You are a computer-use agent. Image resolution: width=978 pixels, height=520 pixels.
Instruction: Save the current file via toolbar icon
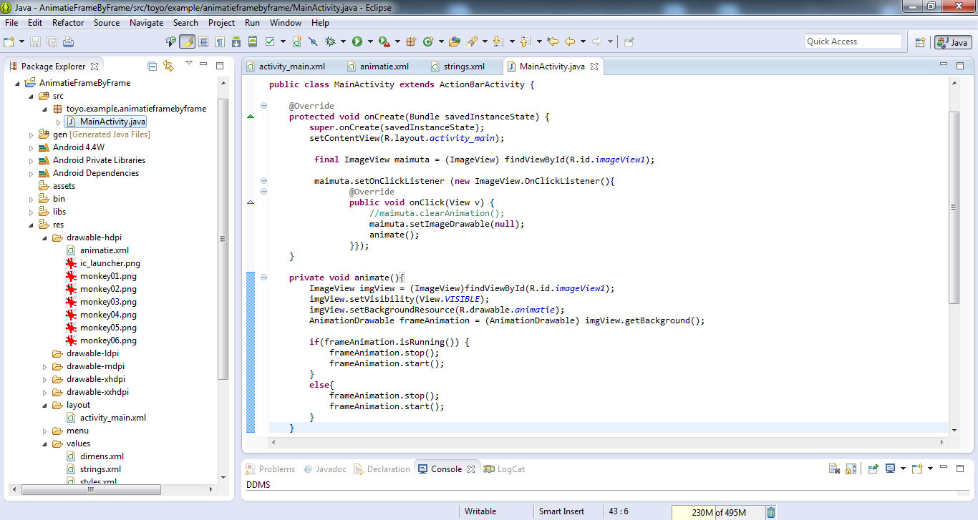35,41
